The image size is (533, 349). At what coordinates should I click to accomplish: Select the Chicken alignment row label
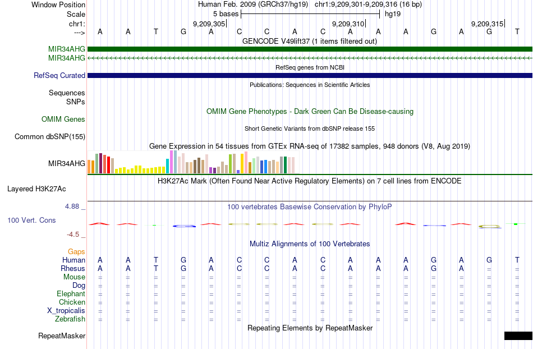coord(72,302)
